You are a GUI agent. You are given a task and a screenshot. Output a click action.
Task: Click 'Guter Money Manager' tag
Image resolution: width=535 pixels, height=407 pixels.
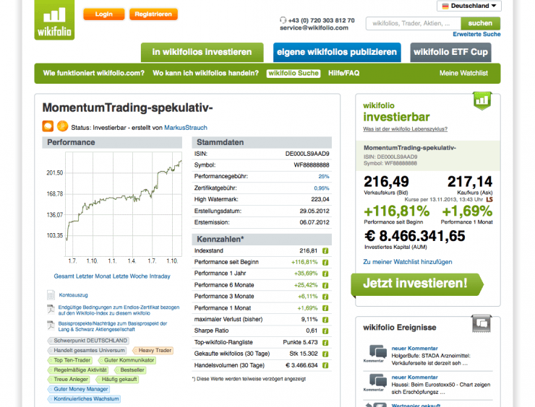[x=79, y=389]
